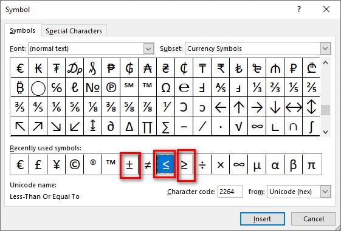Click the symbol grid scroll up arrow
The height and width of the screenshot is (231, 341).
[x=325, y=63]
